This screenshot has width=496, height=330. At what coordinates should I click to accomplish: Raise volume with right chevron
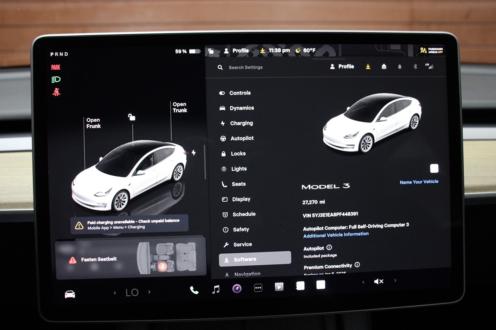point(395,280)
